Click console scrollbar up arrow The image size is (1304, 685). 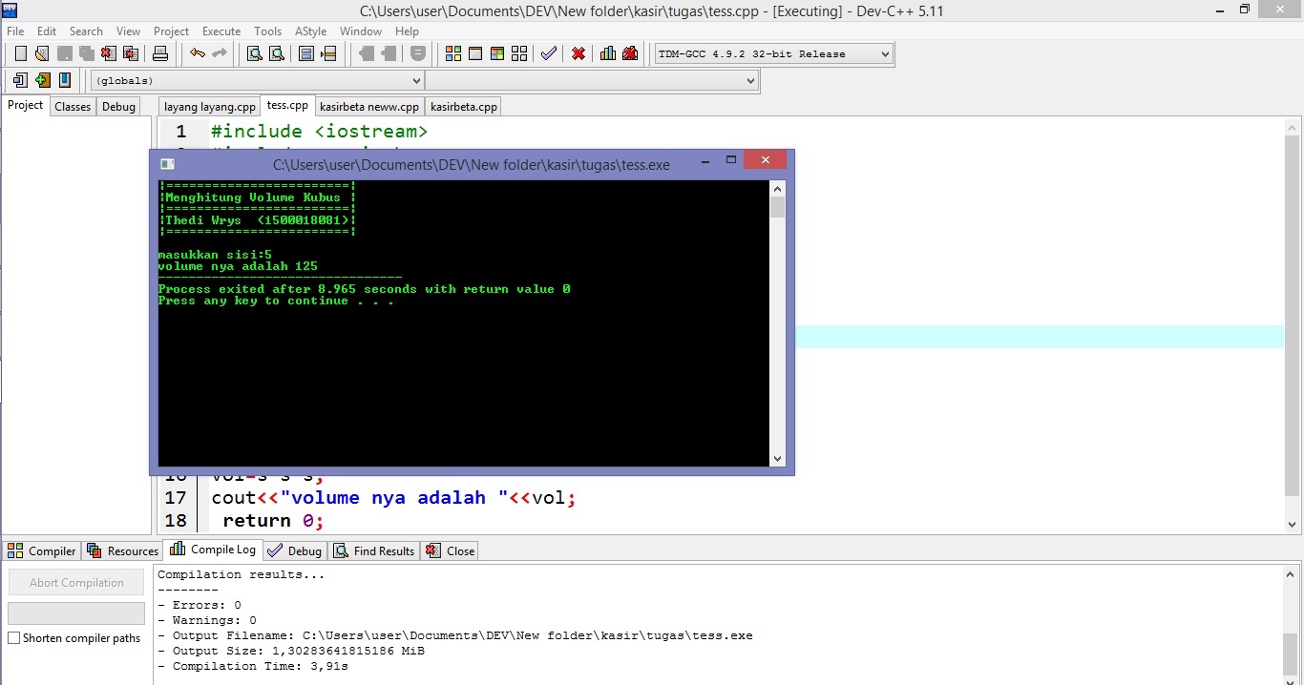coord(777,189)
